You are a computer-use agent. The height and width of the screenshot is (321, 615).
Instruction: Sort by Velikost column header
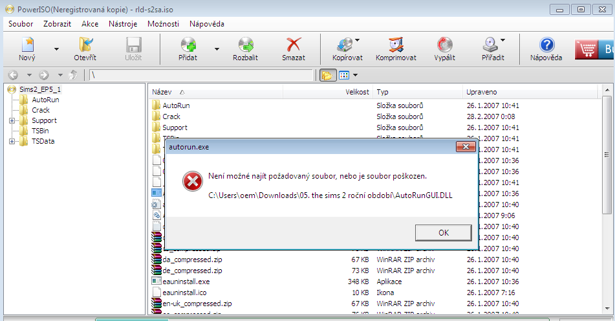[x=328, y=92]
